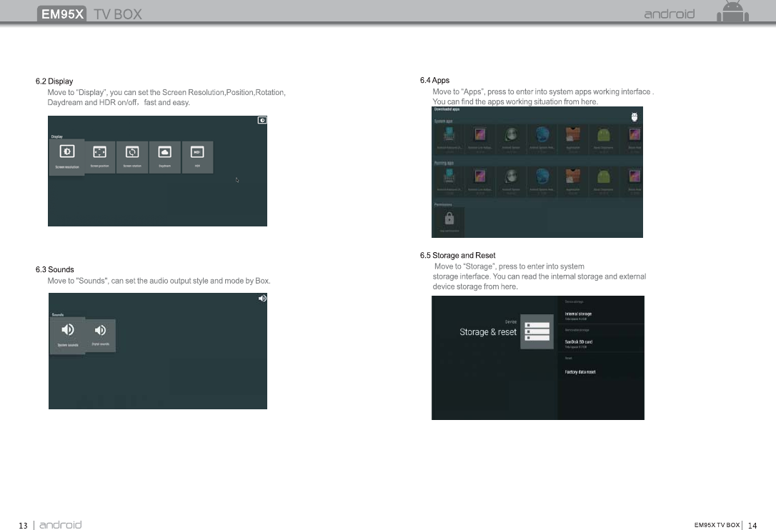Click page number 14 in footer

tap(752, 526)
